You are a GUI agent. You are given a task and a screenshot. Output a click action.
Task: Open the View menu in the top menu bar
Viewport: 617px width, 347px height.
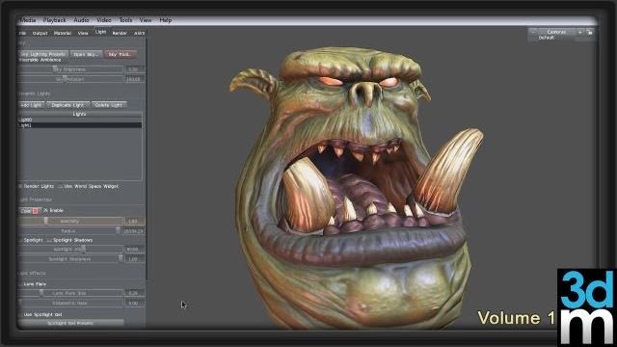click(146, 20)
